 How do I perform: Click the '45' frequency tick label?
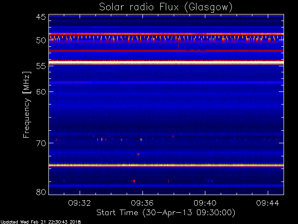41,17
